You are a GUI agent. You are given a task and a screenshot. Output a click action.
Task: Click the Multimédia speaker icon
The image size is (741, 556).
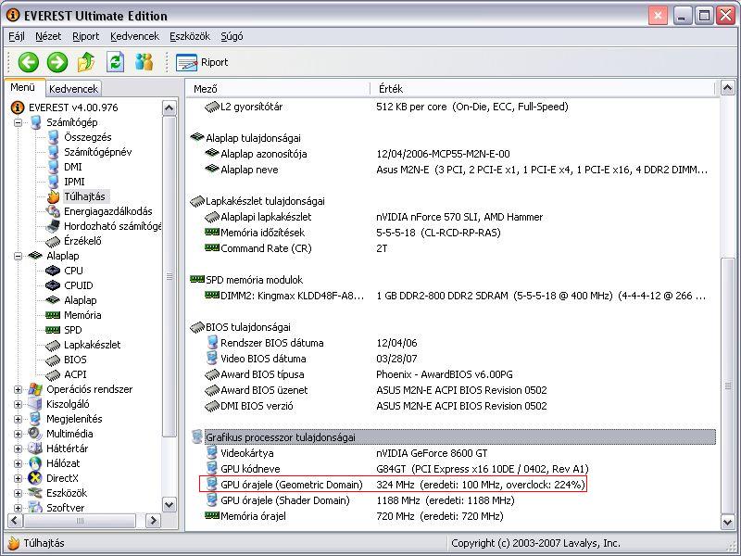click(x=35, y=434)
